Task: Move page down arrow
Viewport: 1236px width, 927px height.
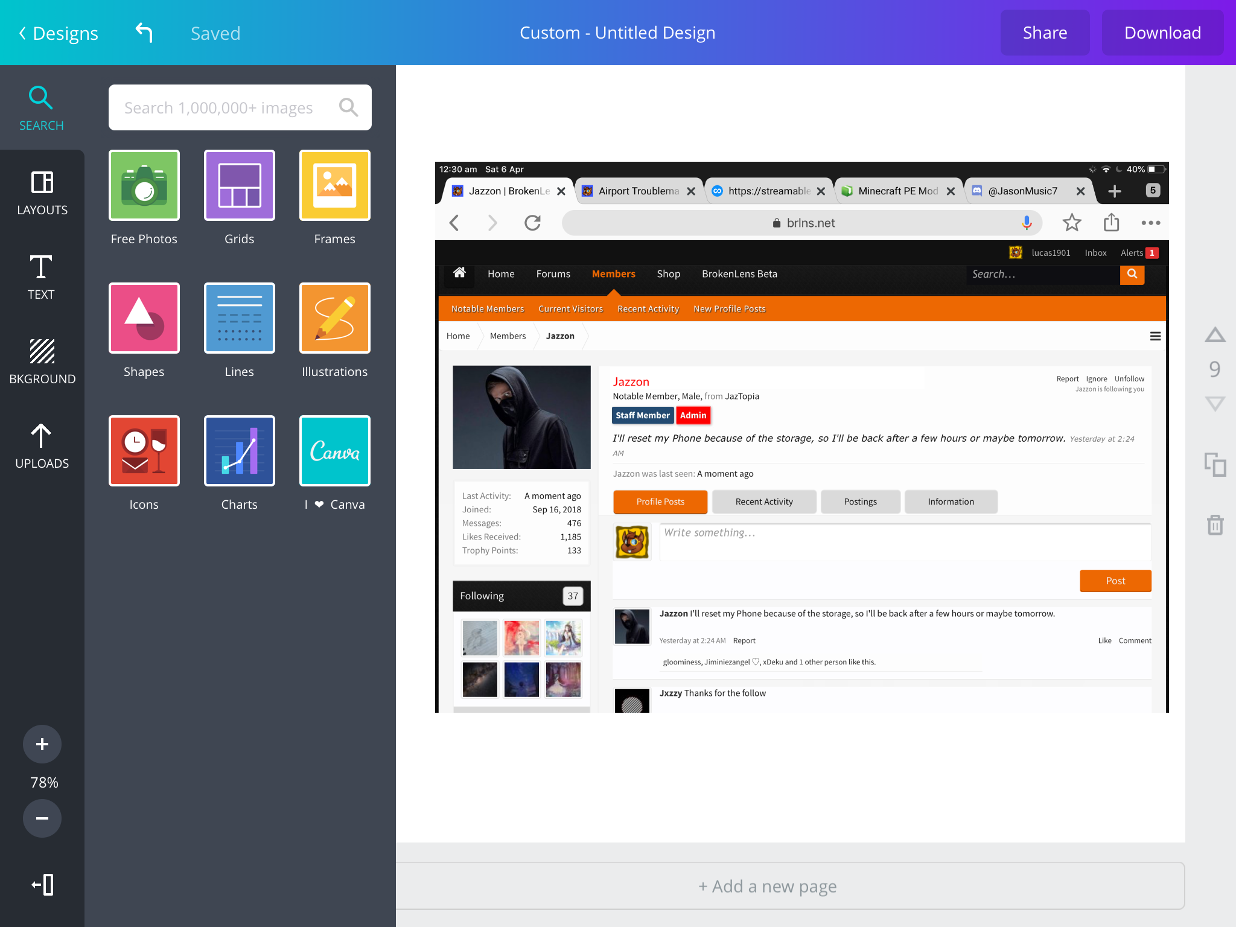Action: 1215,403
